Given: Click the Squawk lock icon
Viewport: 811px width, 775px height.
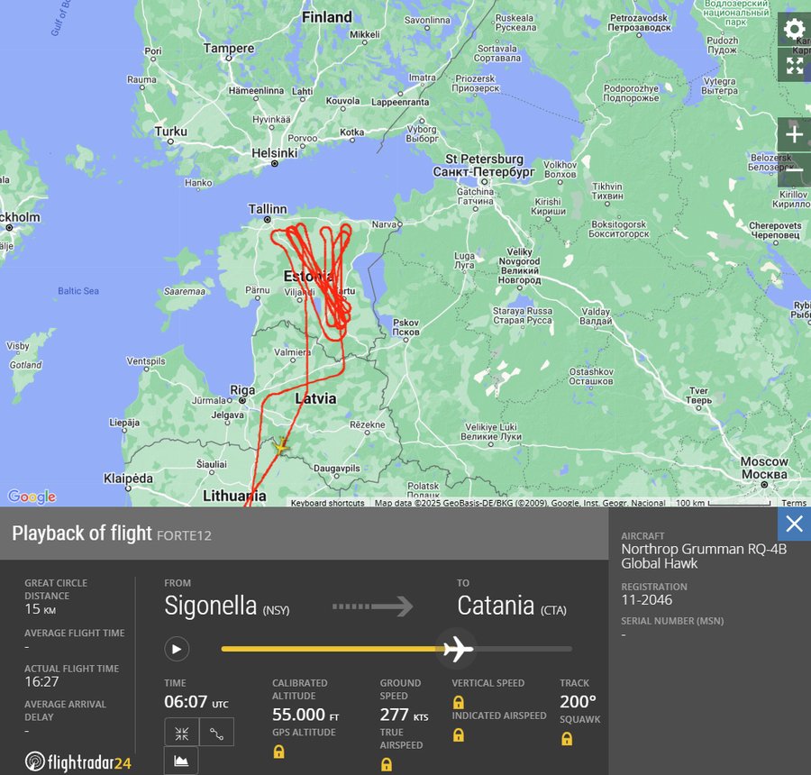Looking at the screenshot, I should coord(567,738).
